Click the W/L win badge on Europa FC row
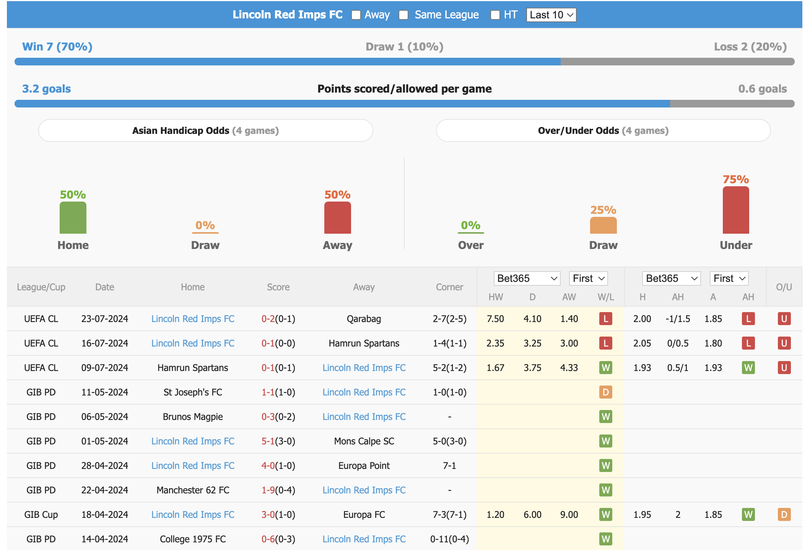Image resolution: width=810 pixels, height=550 pixels. point(606,514)
